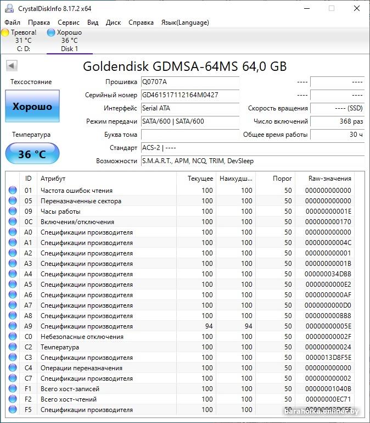This screenshot has height=423, width=370.
Task: Click the Хорошо health status button
Action: point(32,106)
